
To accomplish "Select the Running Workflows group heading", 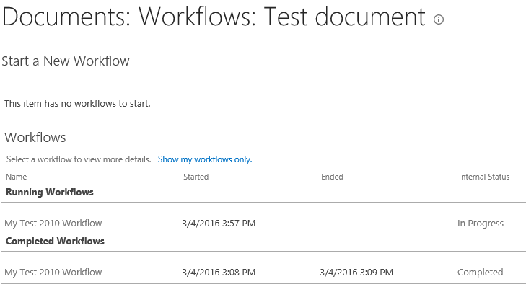I will 50,193.
